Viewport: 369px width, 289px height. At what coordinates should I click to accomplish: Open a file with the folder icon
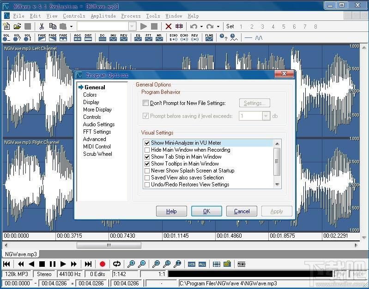pyautogui.click(x=17, y=26)
